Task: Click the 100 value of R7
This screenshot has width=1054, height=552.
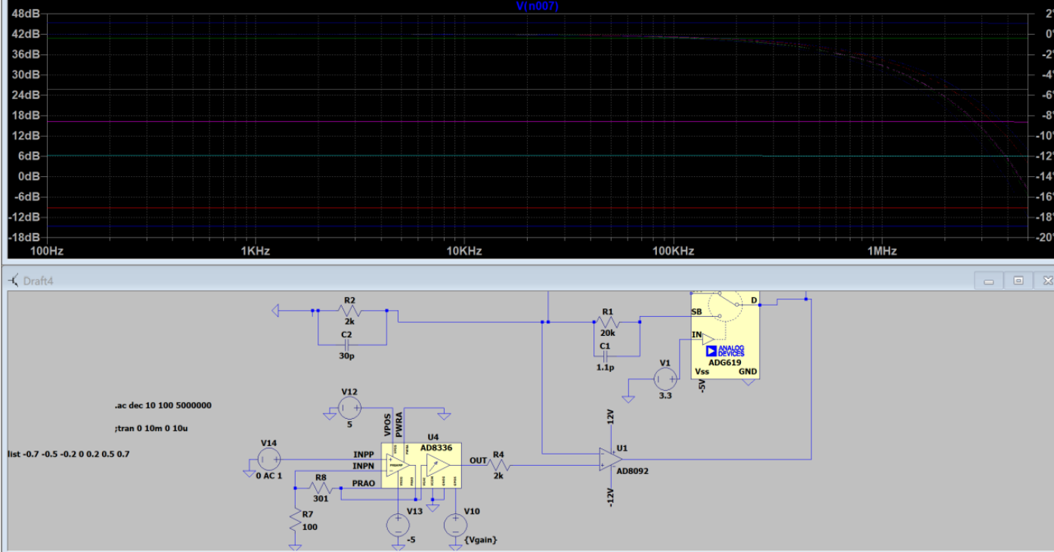Action: (x=310, y=526)
